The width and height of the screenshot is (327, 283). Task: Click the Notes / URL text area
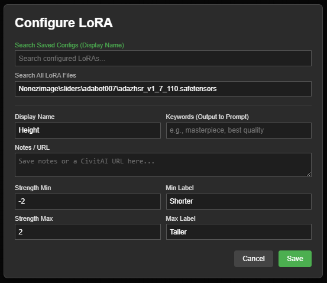tap(163, 165)
